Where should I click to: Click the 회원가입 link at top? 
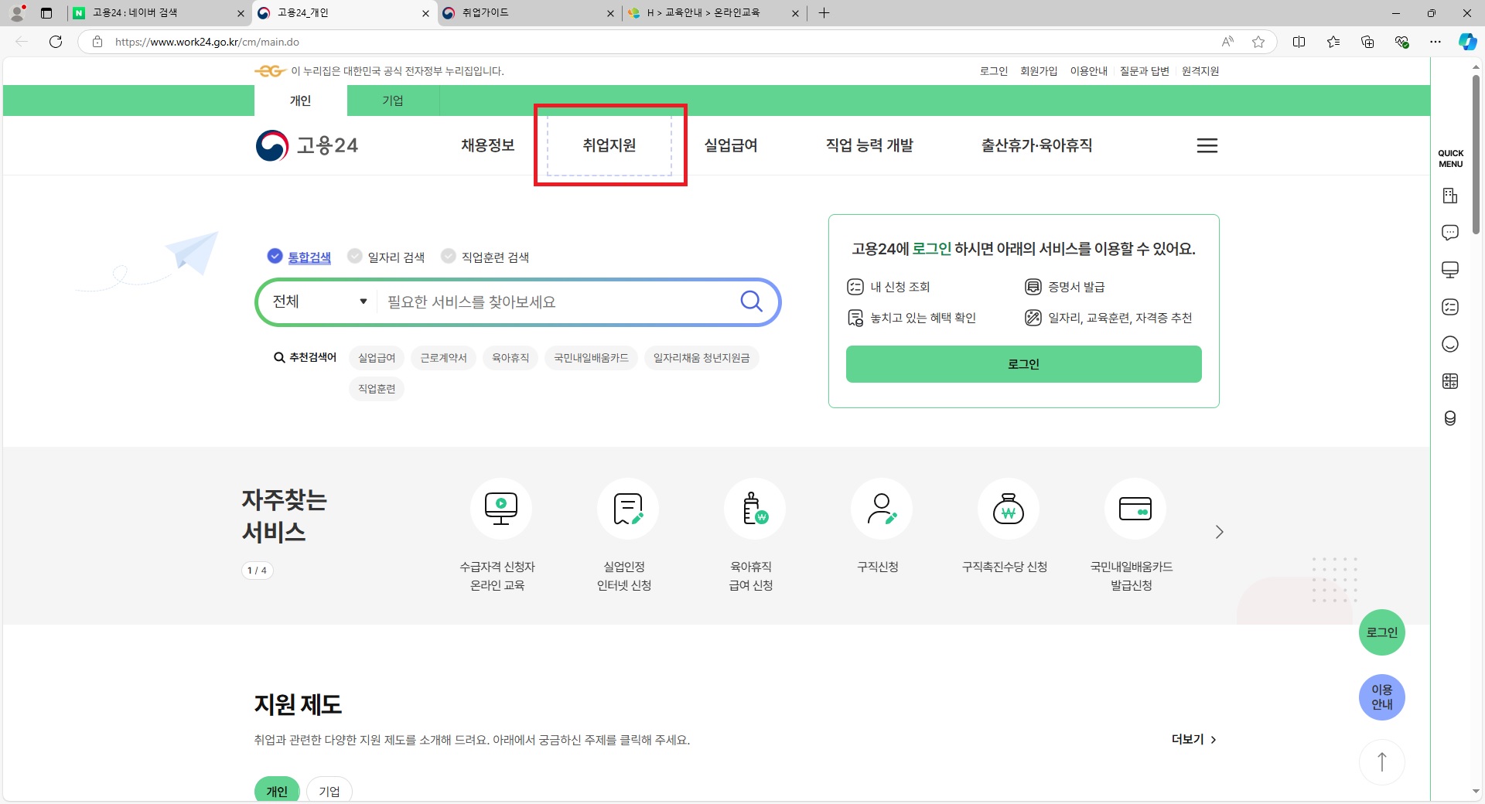(1038, 71)
